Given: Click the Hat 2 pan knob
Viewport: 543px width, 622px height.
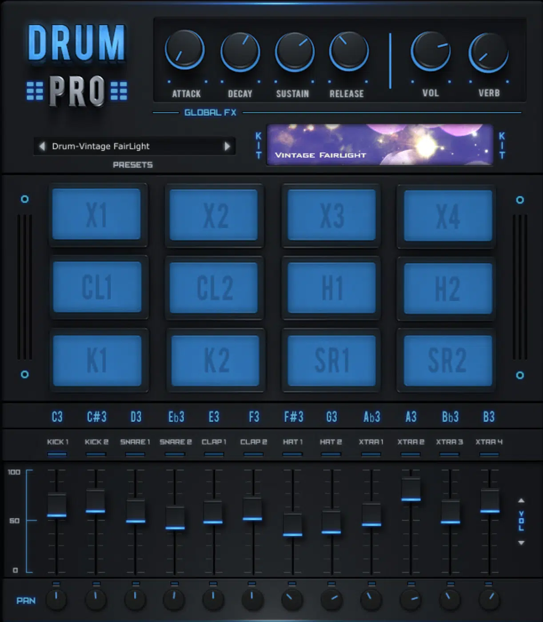Looking at the screenshot, I should pyautogui.click(x=331, y=599).
